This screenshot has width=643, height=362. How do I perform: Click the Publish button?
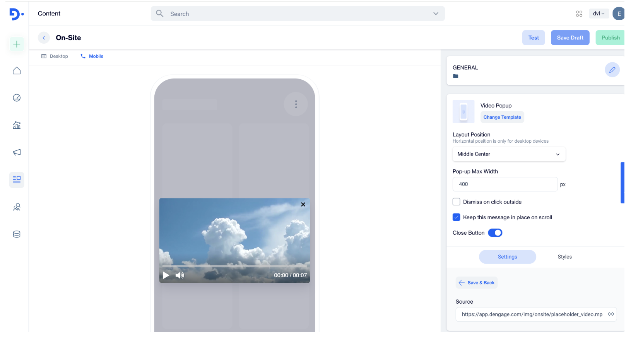(x=610, y=38)
